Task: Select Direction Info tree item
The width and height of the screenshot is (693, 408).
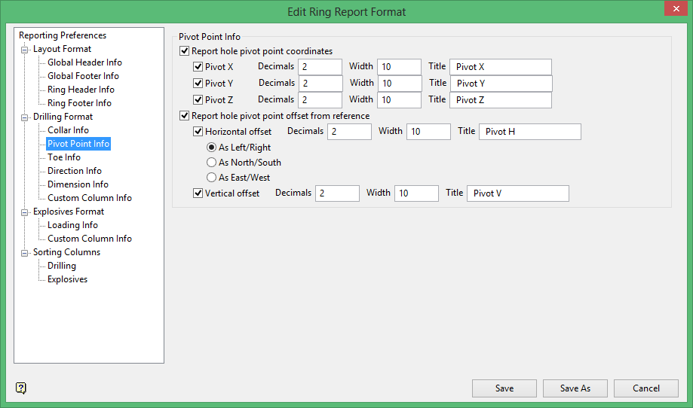Action: pyautogui.click(x=74, y=171)
